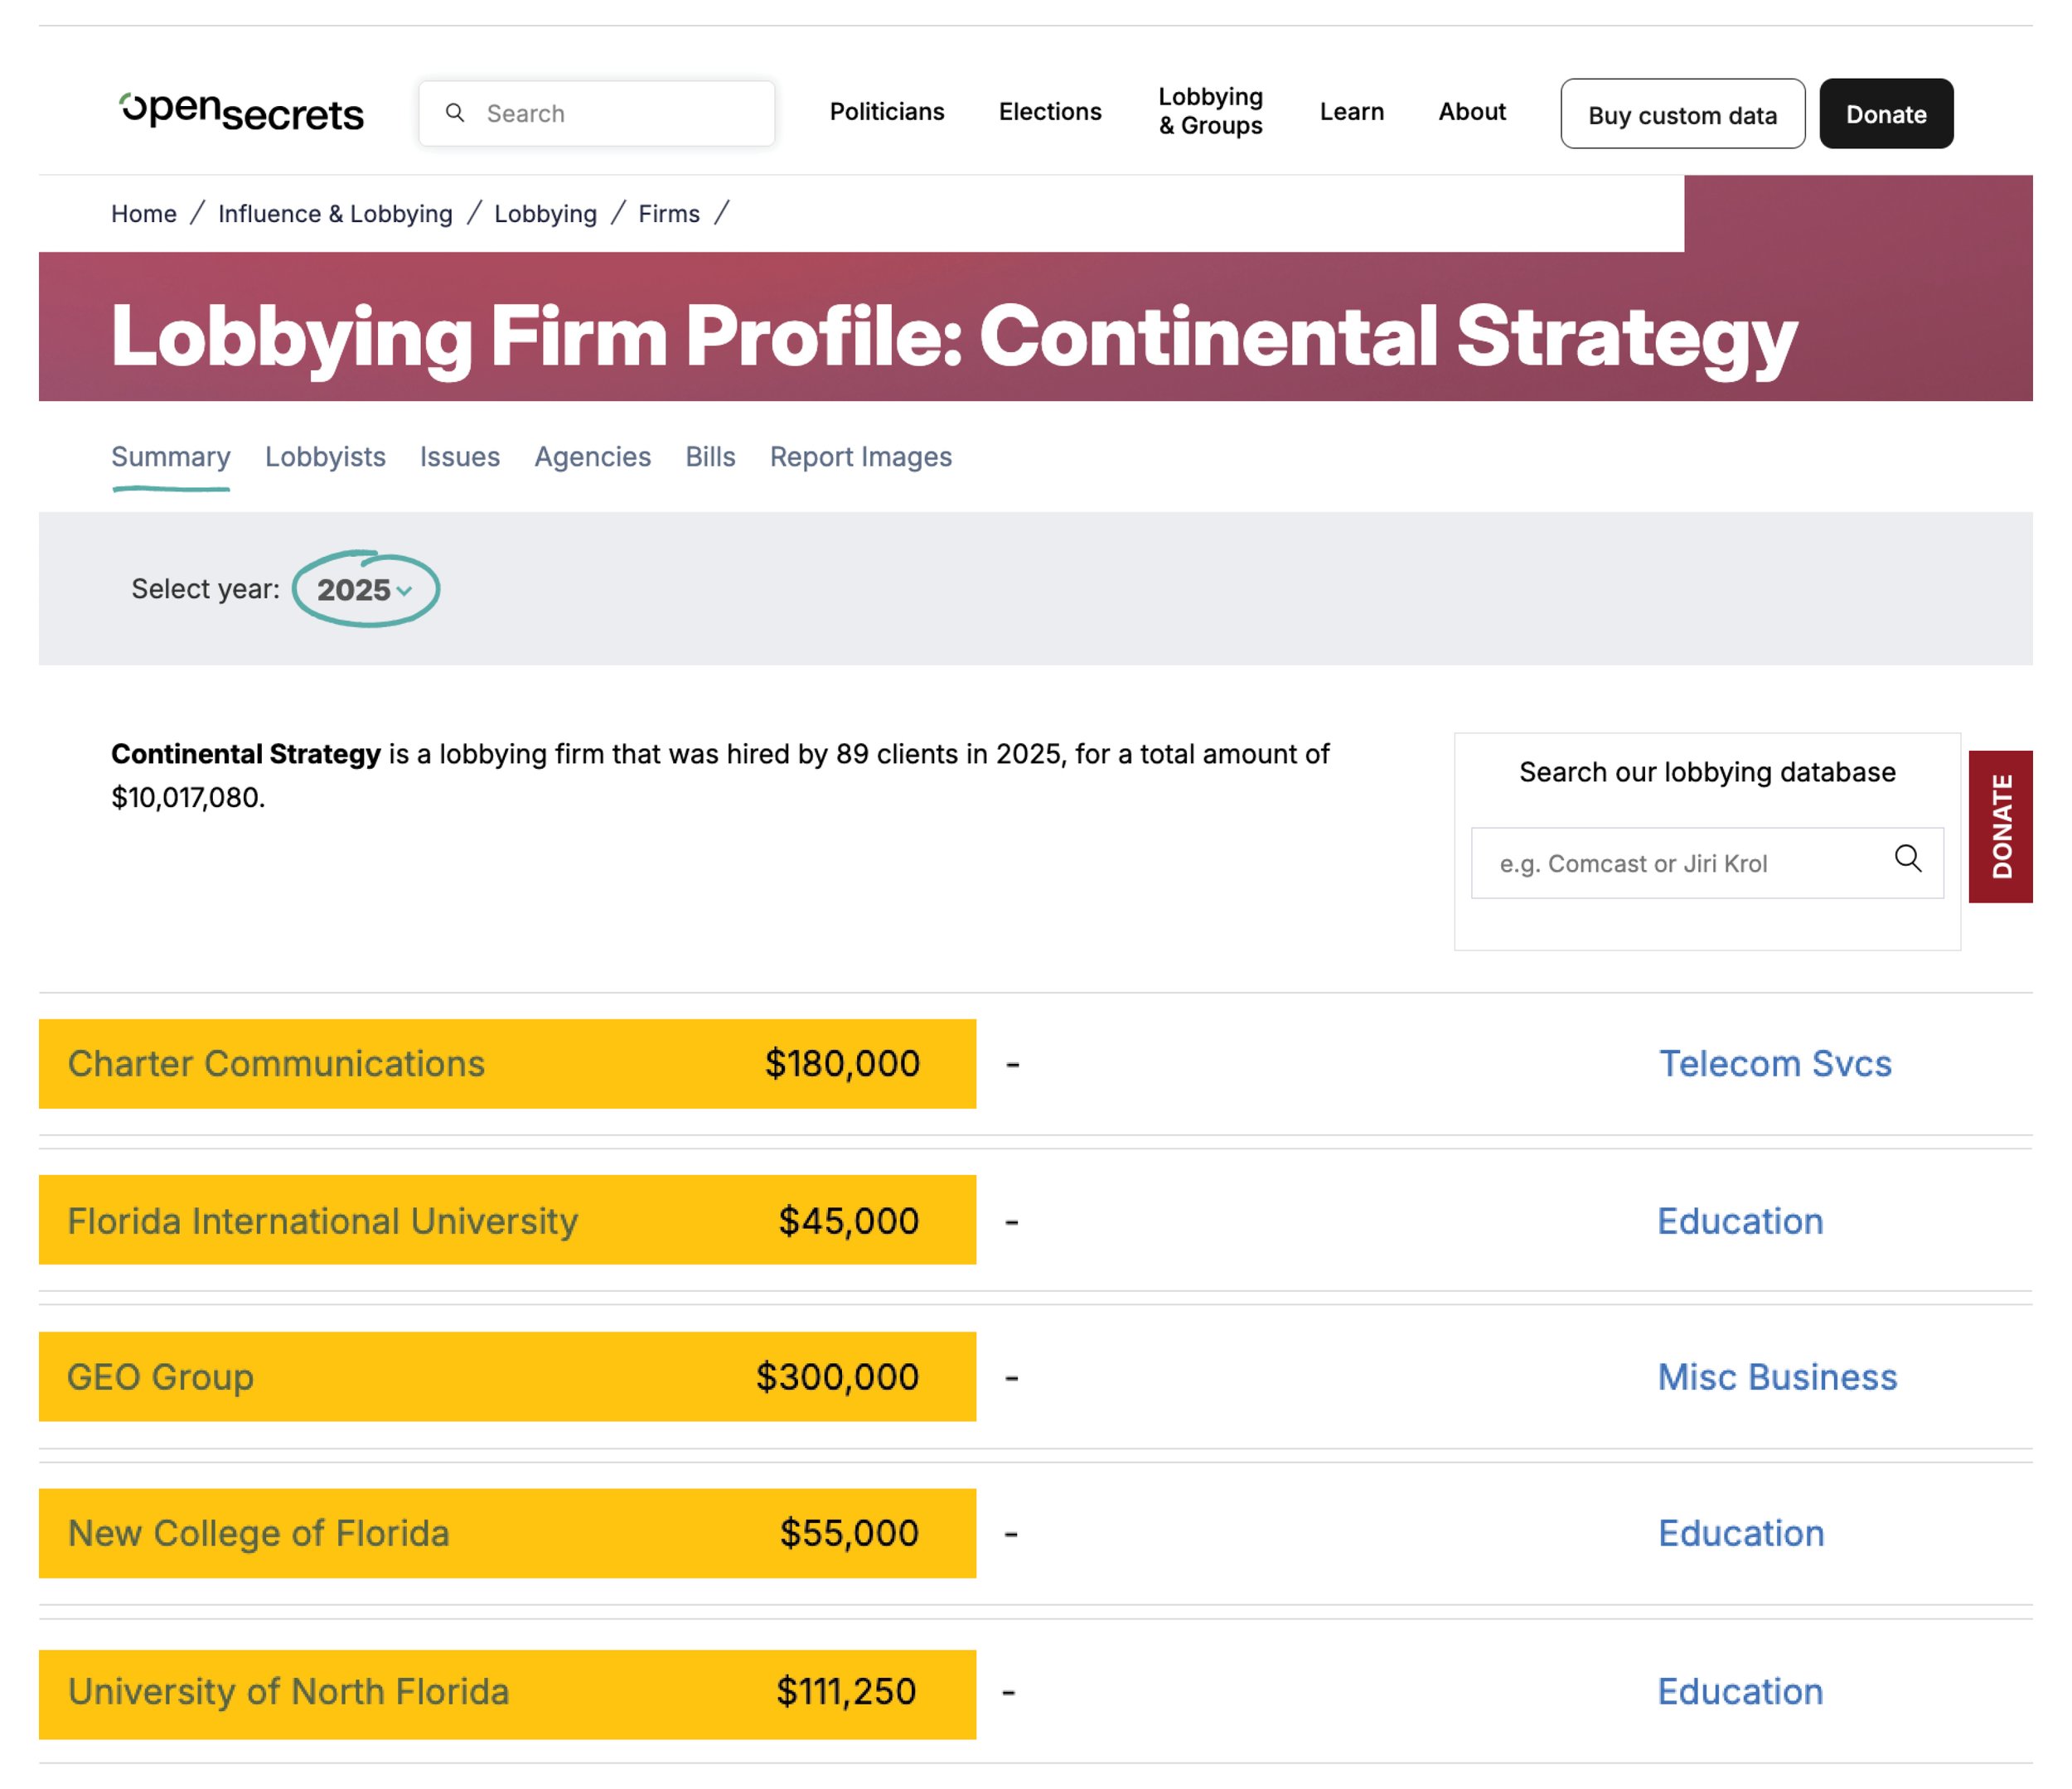Screen dimensions: 2072x1789
Task: Switch to the Lobbyists tab
Action: click(x=325, y=457)
